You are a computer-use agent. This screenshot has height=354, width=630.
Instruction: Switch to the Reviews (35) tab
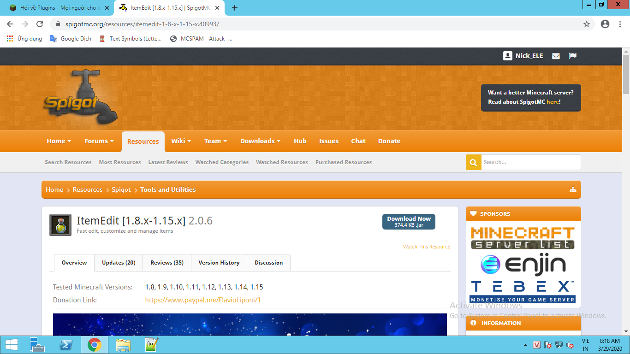(x=167, y=263)
